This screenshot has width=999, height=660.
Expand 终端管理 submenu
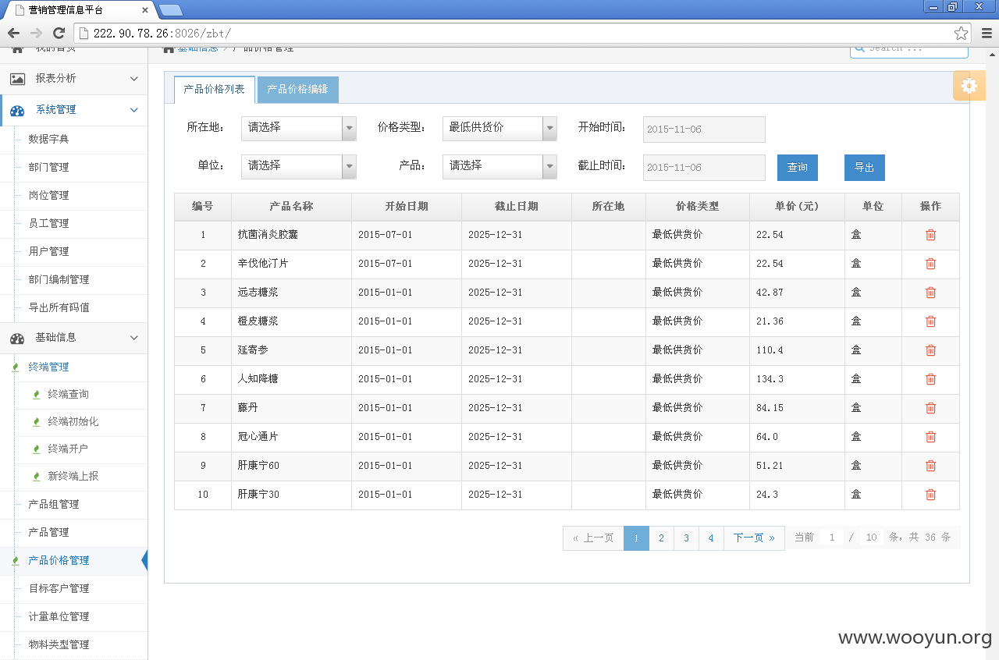48,367
